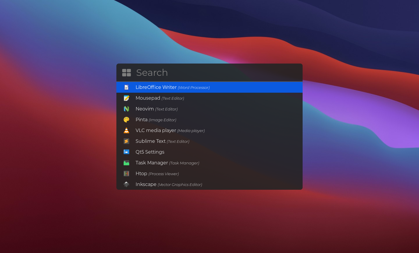Click the grid icon beside Search

[x=127, y=73]
